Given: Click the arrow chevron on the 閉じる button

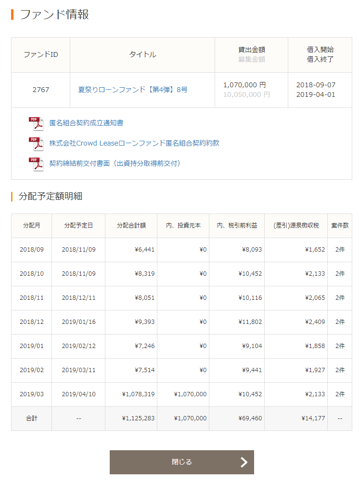Looking at the screenshot, I should click(x=244, y=462).
